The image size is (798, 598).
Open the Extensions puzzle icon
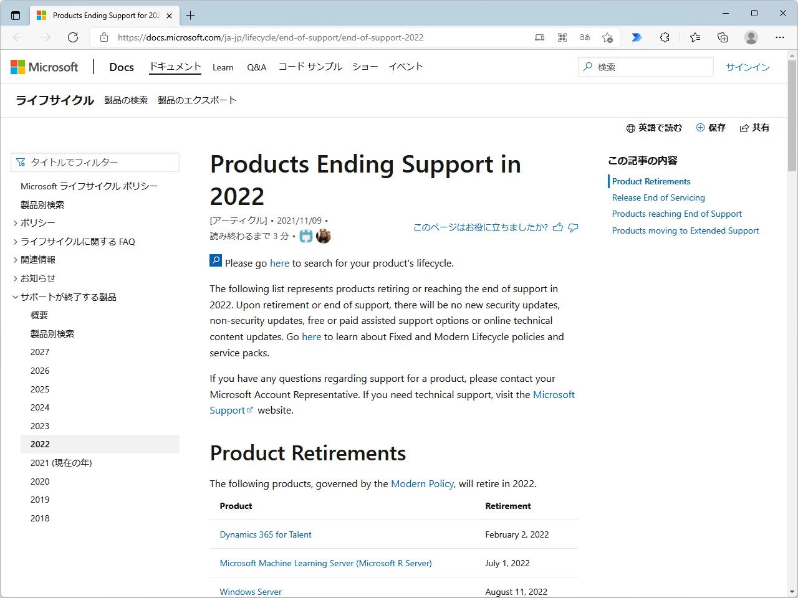(x=665, y=37)
